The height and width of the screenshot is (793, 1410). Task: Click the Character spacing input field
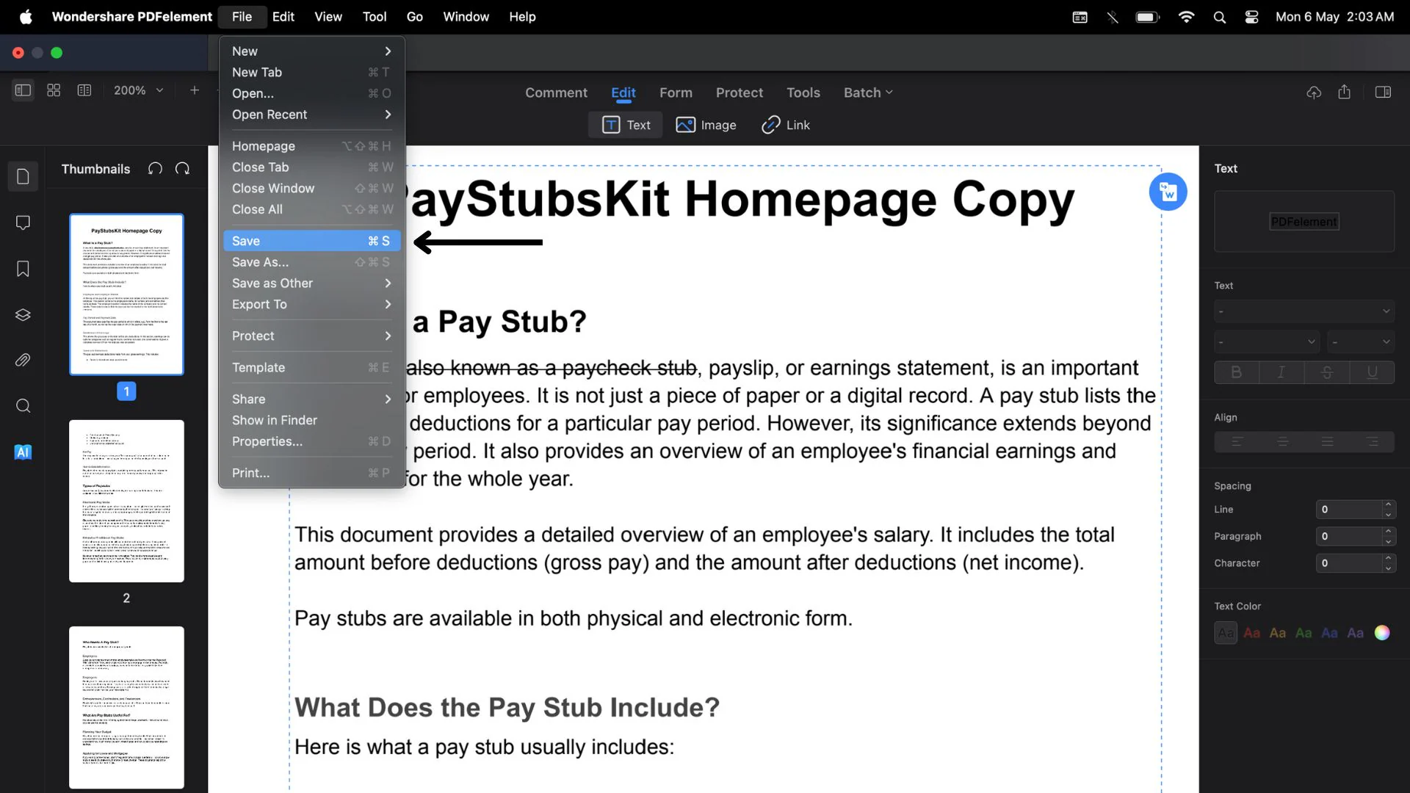coord(1348,563)
